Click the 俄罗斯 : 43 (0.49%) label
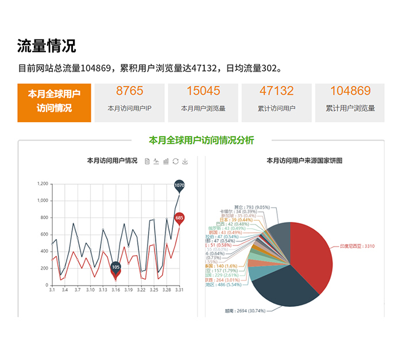402x355 pixels. tap(227, 228)
